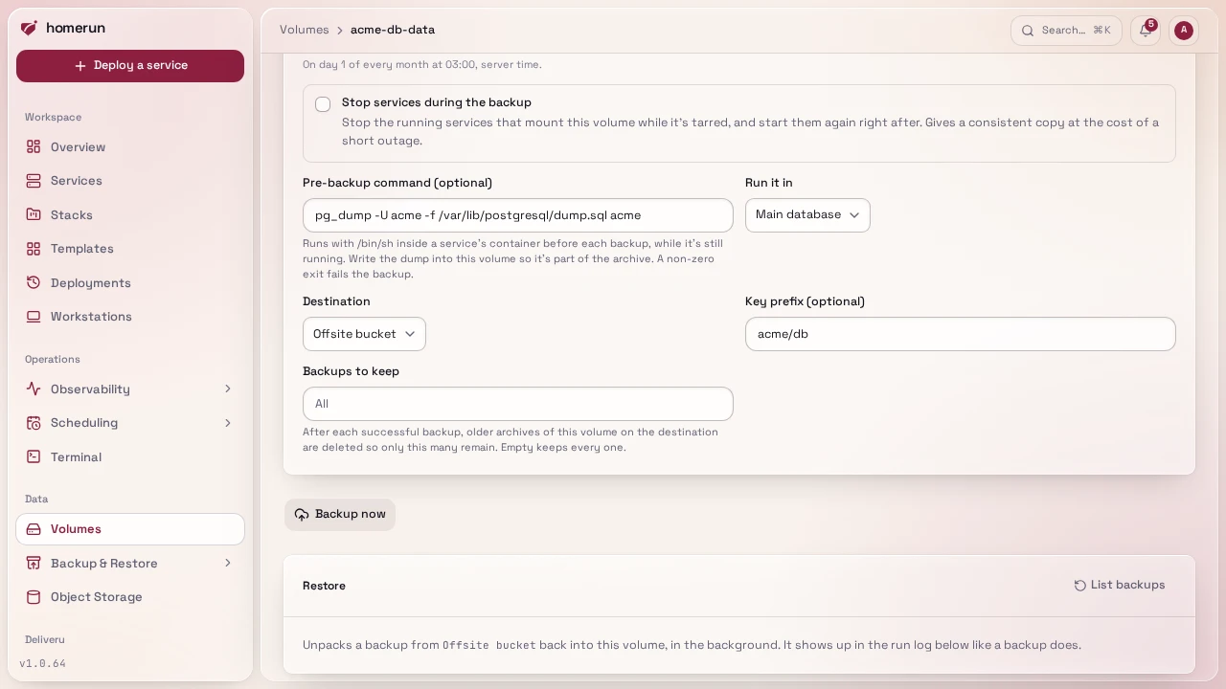Open the user avatar A menu
Image resolution: width=1226 pixels, height=689 pixels.
tap(1184, 30)
